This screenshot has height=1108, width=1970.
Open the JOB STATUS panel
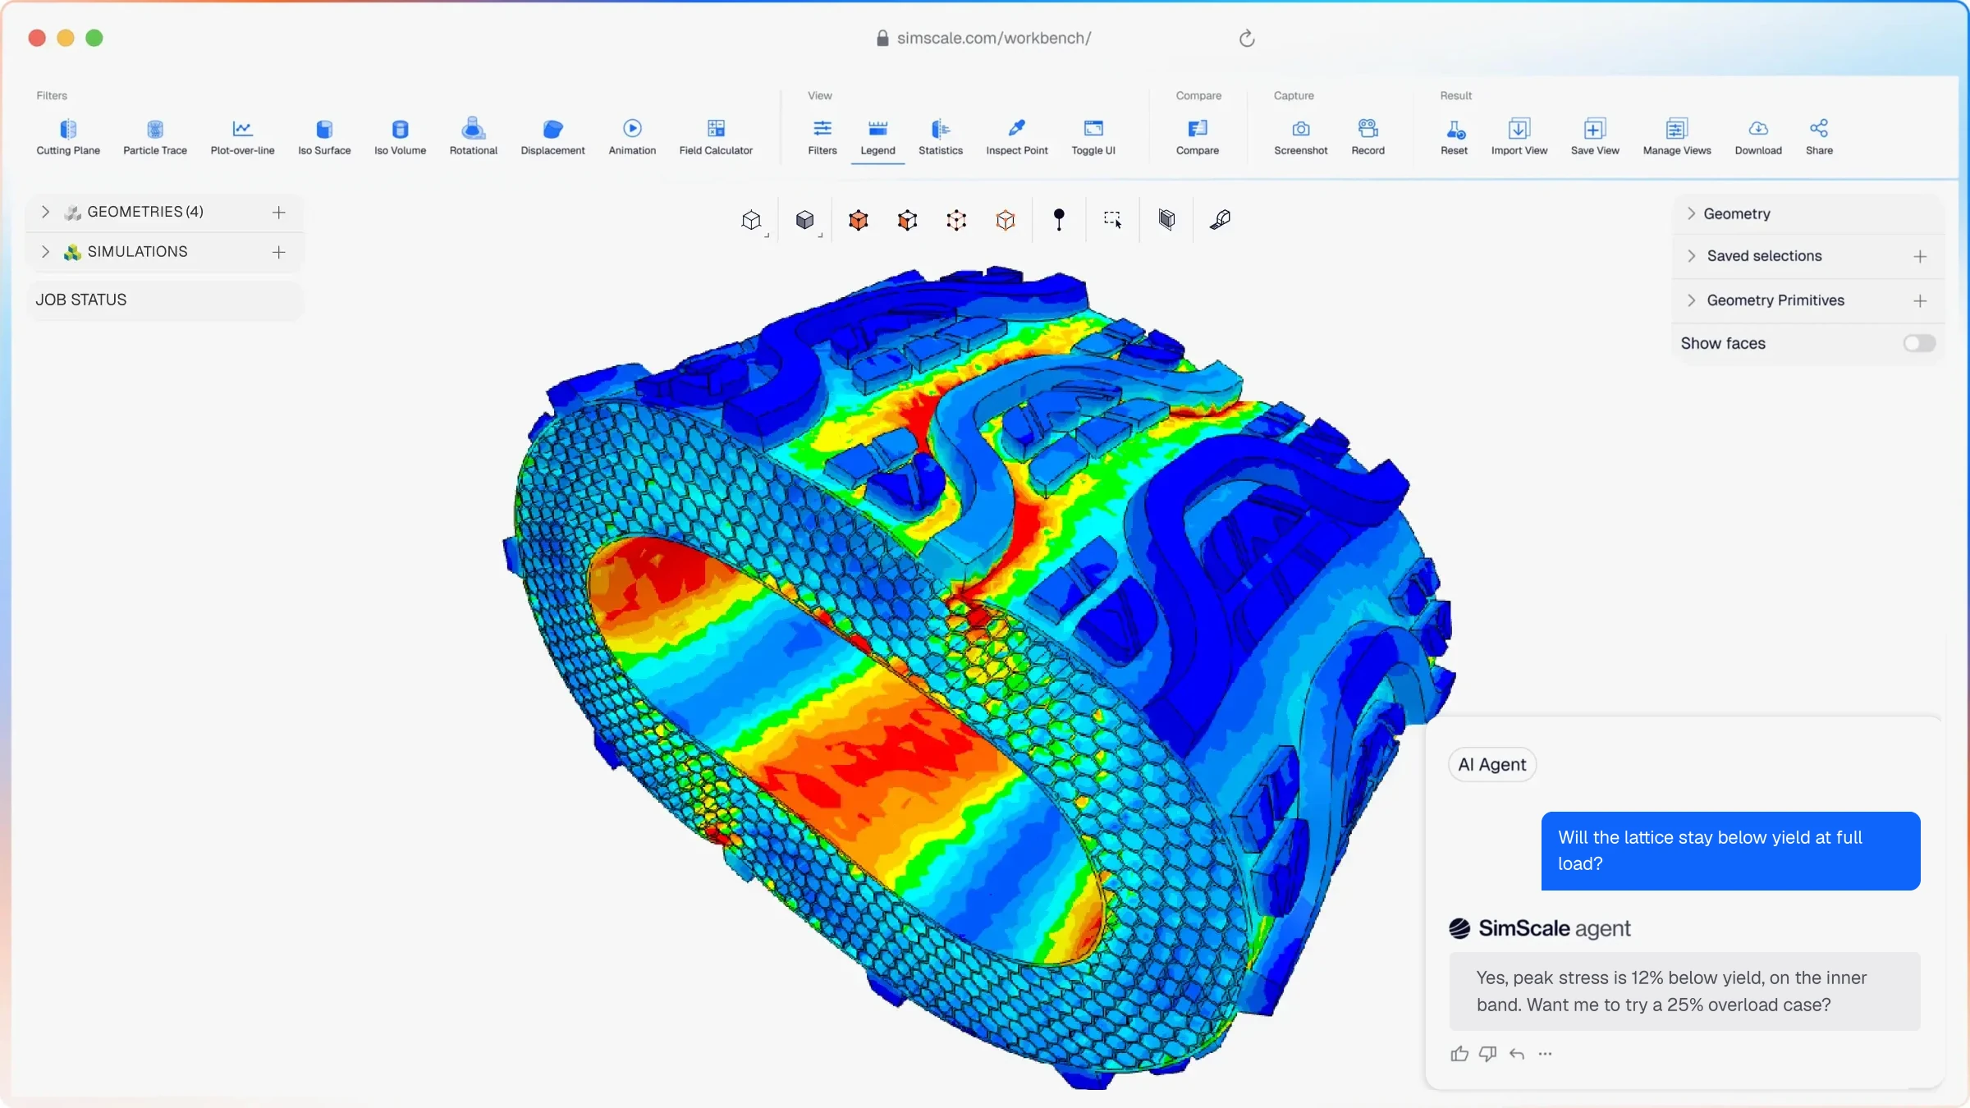point(166,300)
